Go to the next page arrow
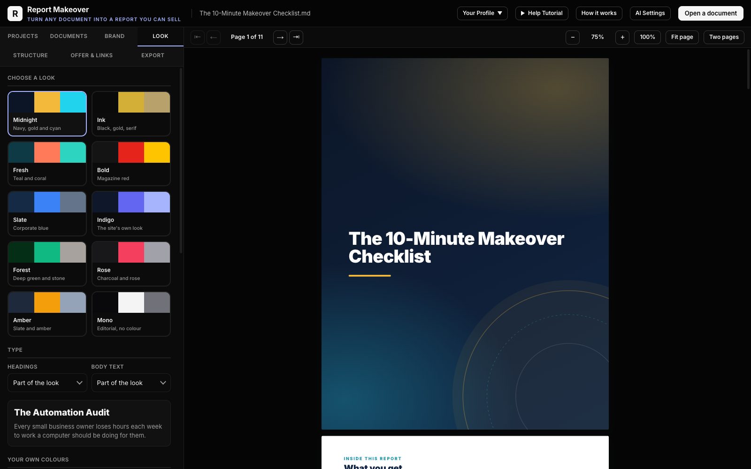This screenshot has width=751, height=469. pos(280,37)
